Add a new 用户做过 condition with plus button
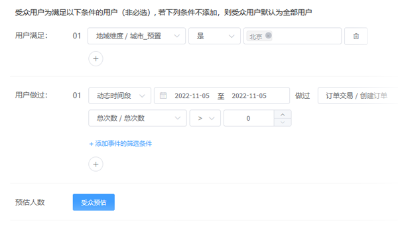 tap(96, 164)
